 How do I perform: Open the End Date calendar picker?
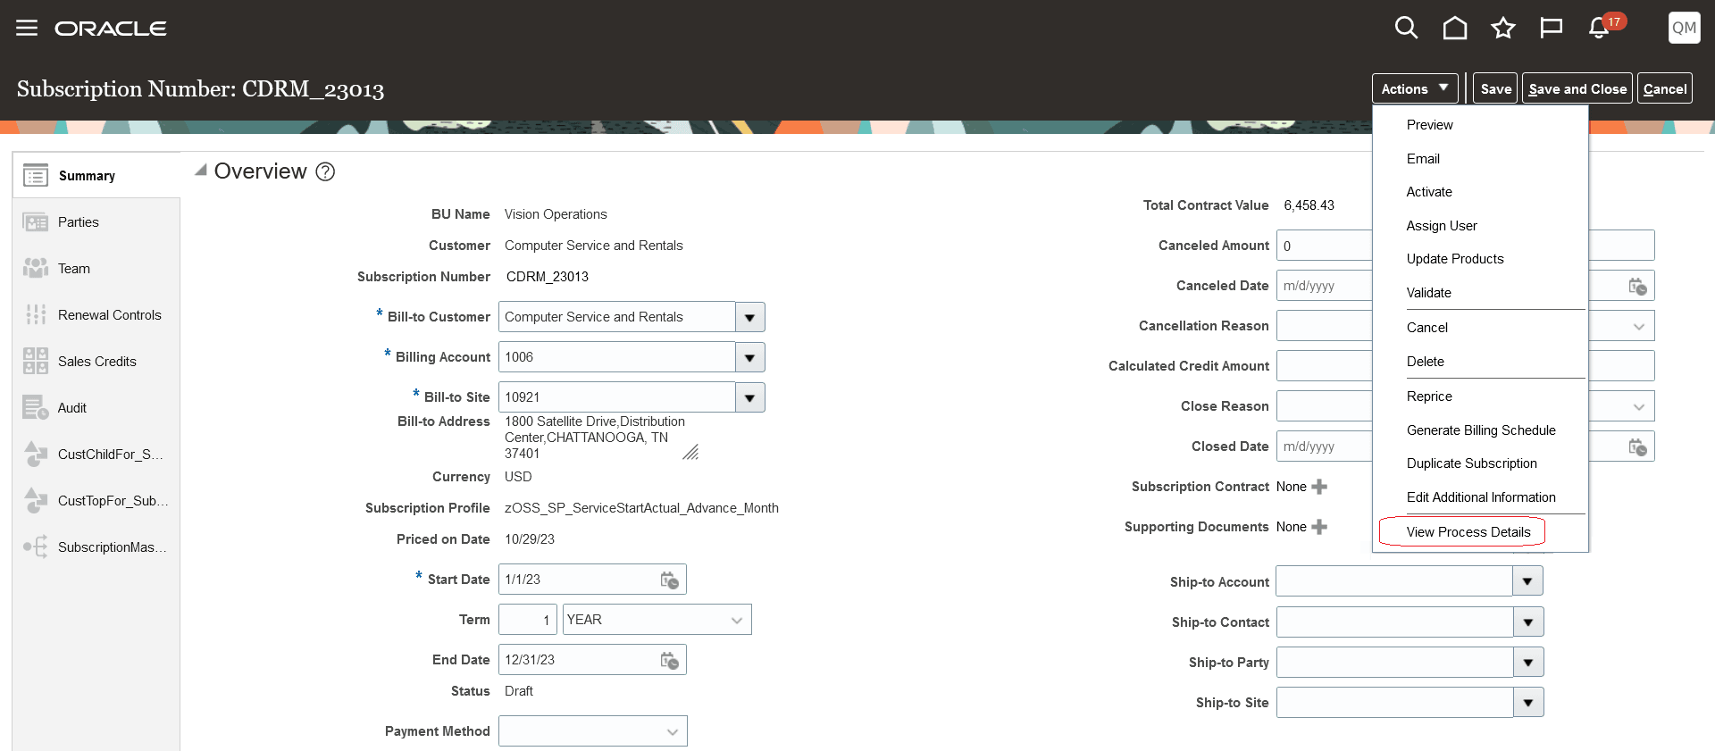(670, 660)
